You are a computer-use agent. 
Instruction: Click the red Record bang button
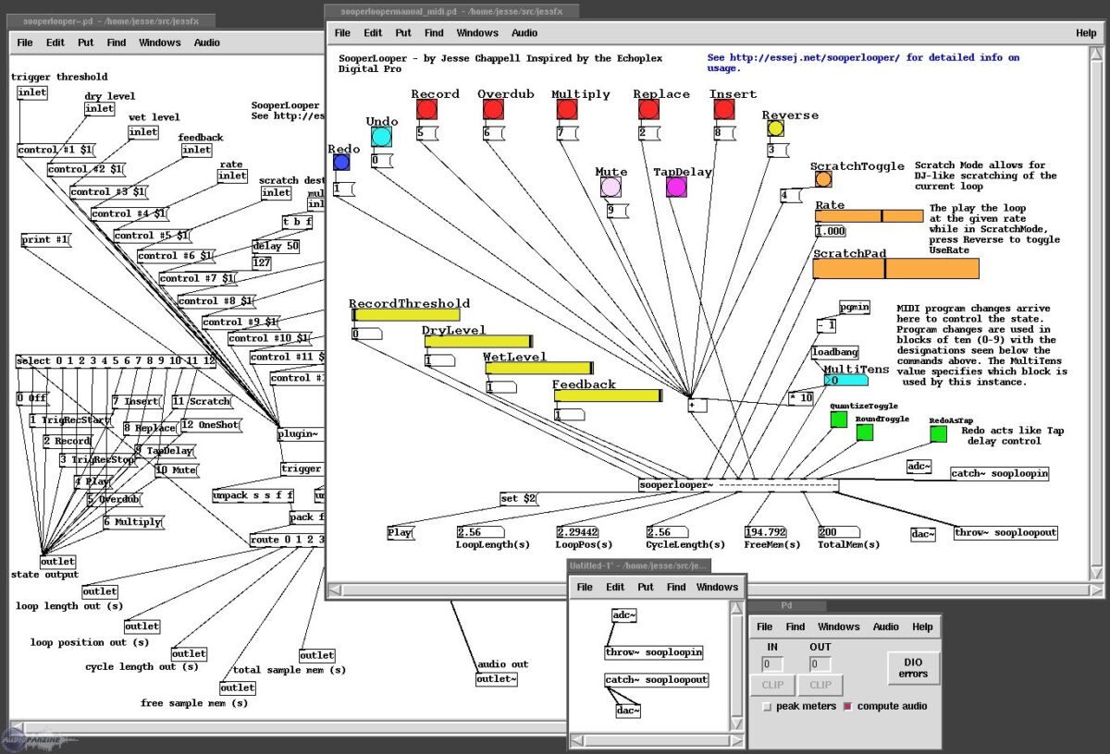click(x=426, y=110)
